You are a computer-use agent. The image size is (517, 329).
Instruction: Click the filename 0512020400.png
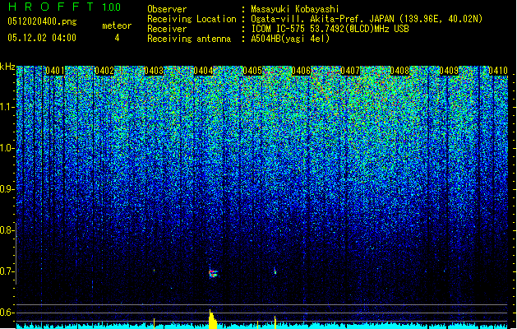click(x=42, y=21)
